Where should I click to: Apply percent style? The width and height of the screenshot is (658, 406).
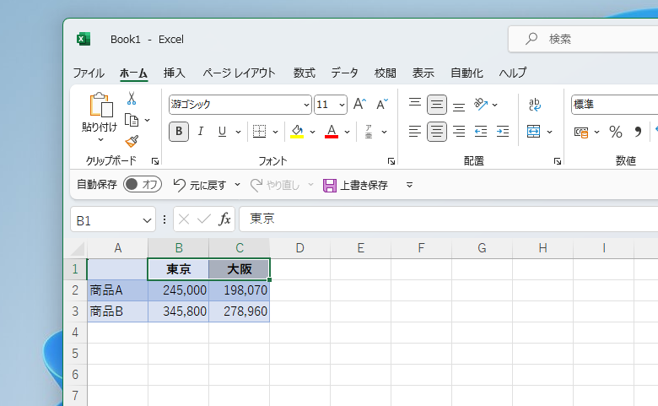coord(616,133)
